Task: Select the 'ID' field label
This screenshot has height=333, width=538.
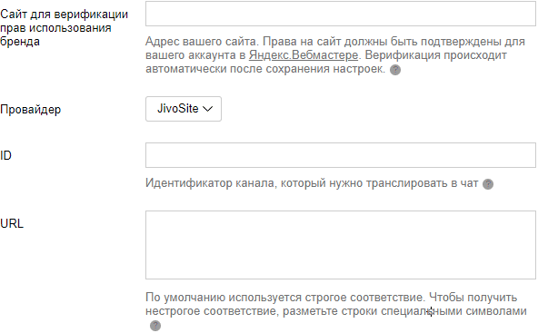Action: (x=5, y=155)
